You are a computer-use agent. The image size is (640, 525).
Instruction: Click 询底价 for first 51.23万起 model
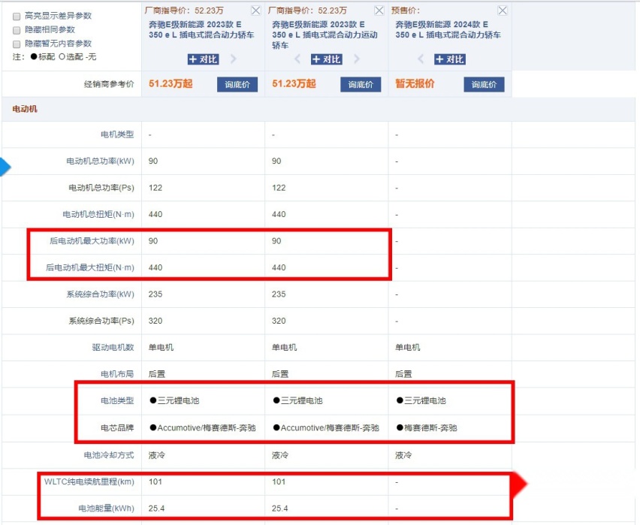237,85
